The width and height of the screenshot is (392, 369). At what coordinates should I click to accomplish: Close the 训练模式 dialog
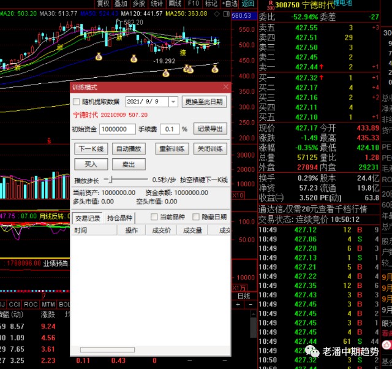(226, 87)
